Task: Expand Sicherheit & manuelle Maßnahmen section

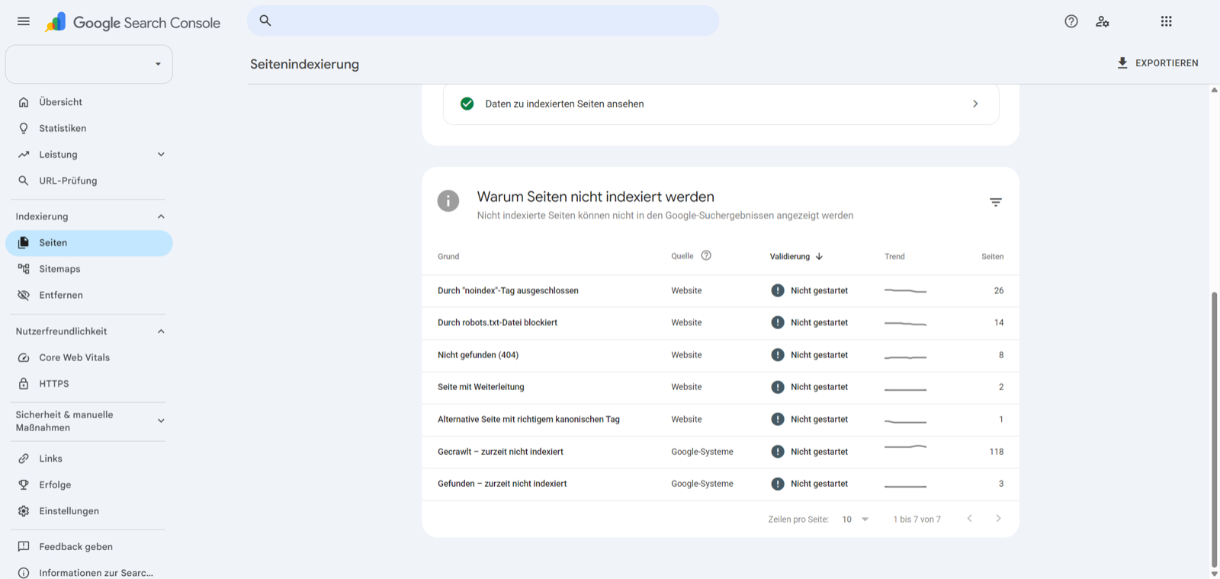Action: click(x=161, y=421)
